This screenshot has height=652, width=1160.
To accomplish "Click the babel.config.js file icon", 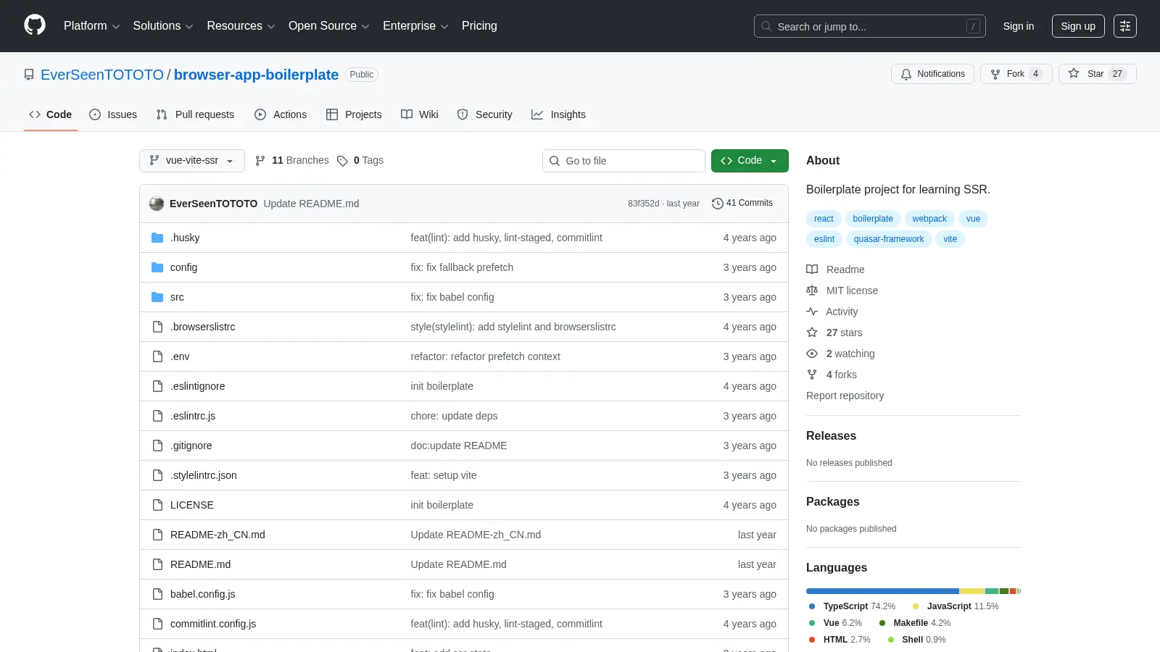I will click(x=157, y=594).
